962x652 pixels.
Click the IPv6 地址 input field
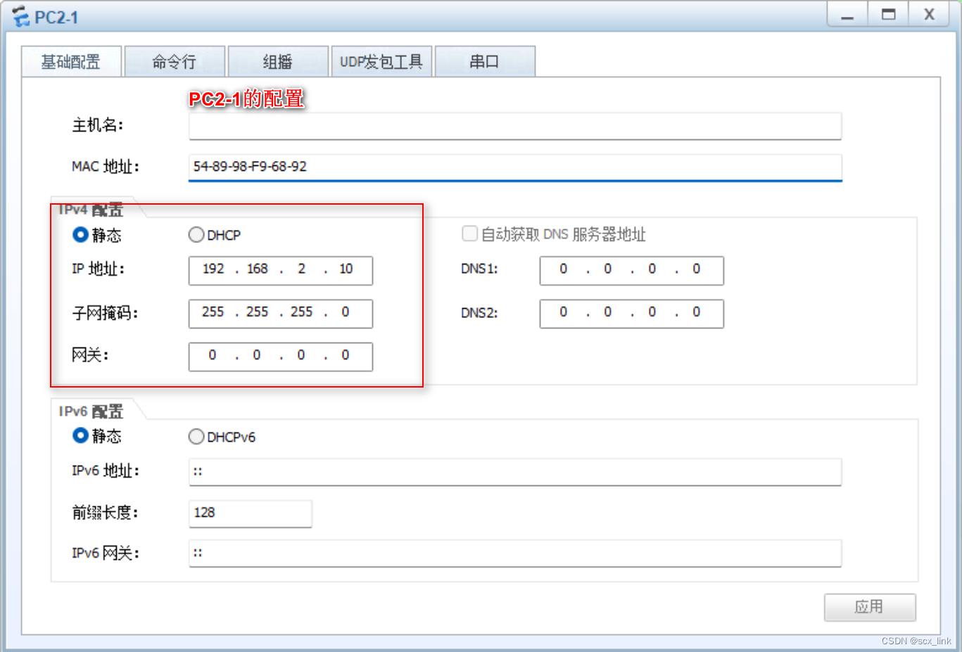point(515,472)
